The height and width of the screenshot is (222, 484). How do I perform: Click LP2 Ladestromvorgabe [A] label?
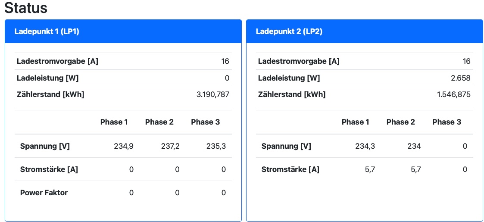pos(299,61)
